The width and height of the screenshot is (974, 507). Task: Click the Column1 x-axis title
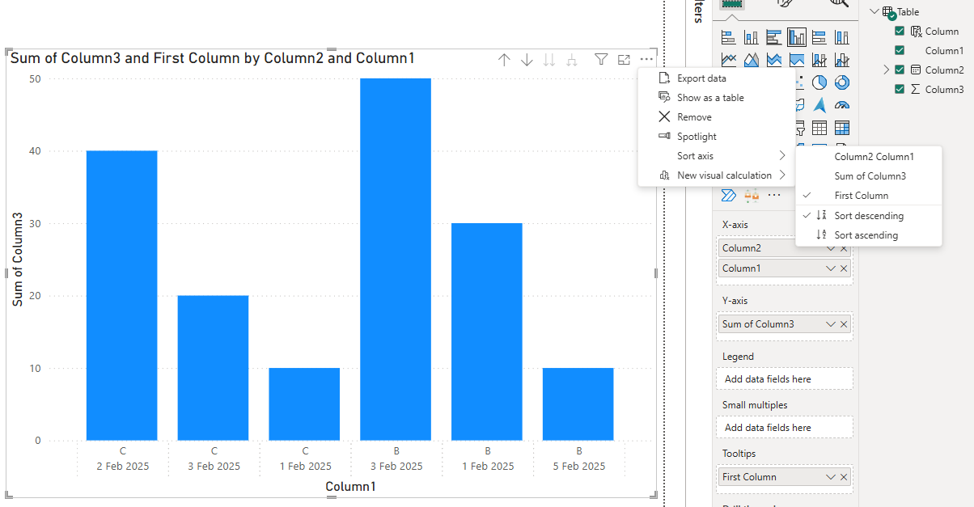click(x=350, y=487)
